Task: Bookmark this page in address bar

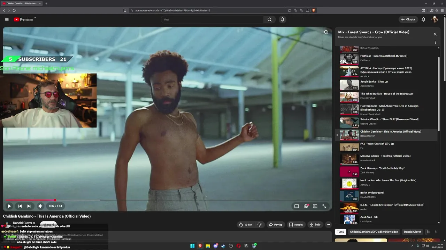Action: coord(125,10)
